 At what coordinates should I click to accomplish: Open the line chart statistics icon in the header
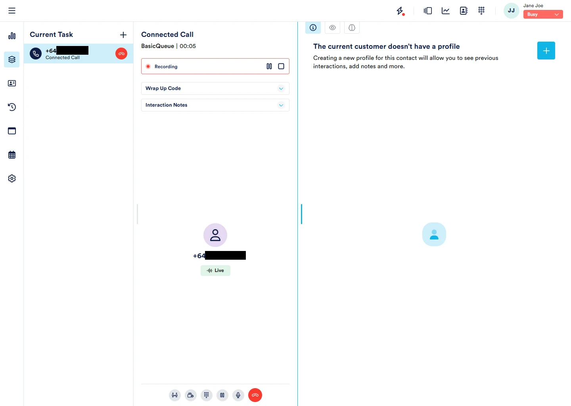tap(446, 11)
